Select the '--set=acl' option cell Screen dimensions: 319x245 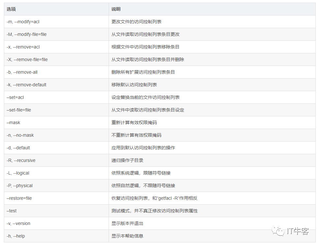tap(56, 97)
